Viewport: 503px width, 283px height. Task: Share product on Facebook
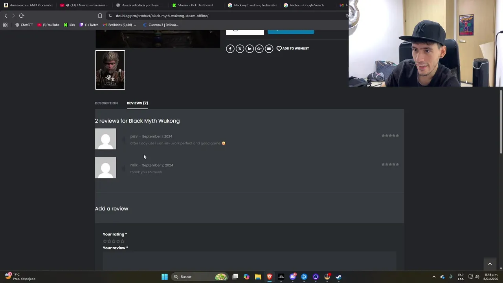coord(230,48)
